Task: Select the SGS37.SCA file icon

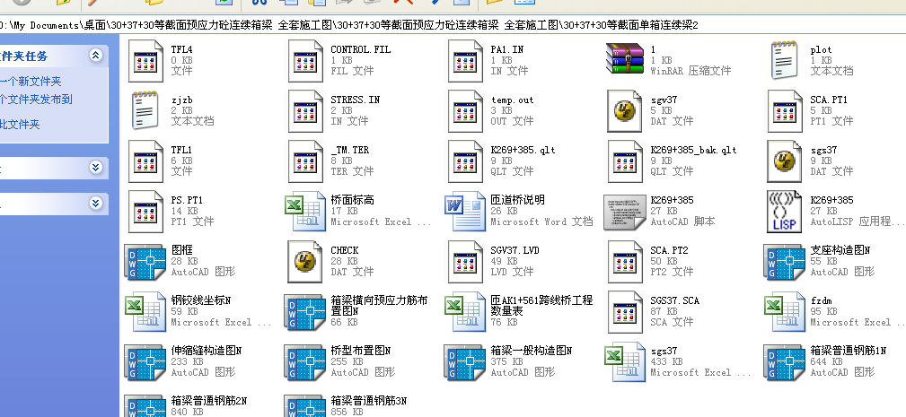Action: point(625,312)
